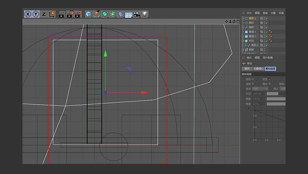This screenshot has height=174, width=308.
Task: Open the 文件 menu in object manager
Action: [249, 13]
